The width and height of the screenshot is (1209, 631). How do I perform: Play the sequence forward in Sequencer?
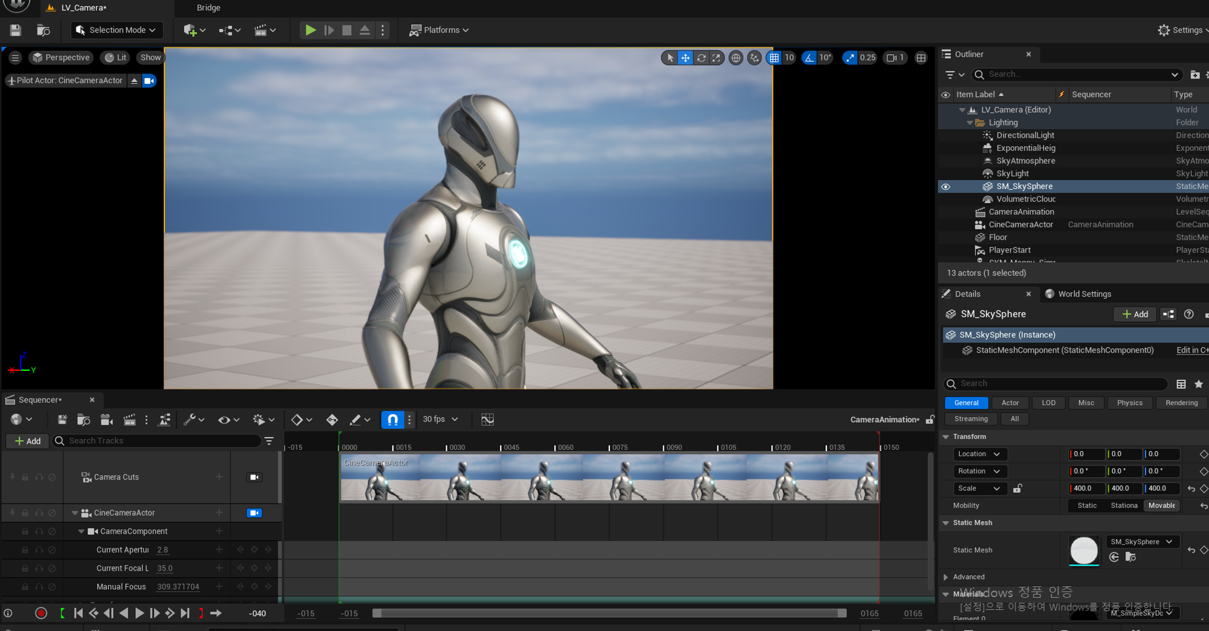[x=139, y=613]
